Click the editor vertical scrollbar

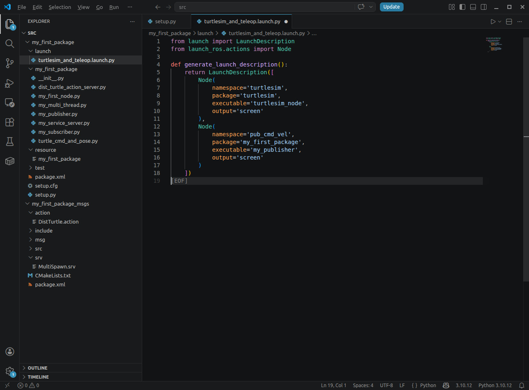[x=526, y=159]
